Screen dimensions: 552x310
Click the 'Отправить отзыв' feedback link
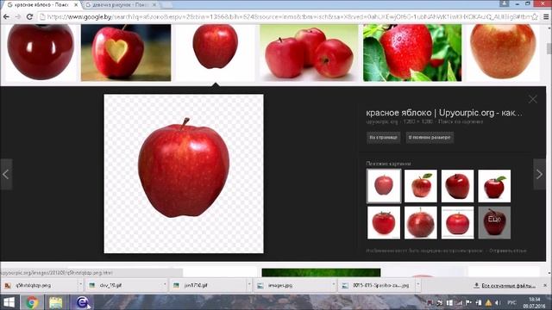[508, 251]
